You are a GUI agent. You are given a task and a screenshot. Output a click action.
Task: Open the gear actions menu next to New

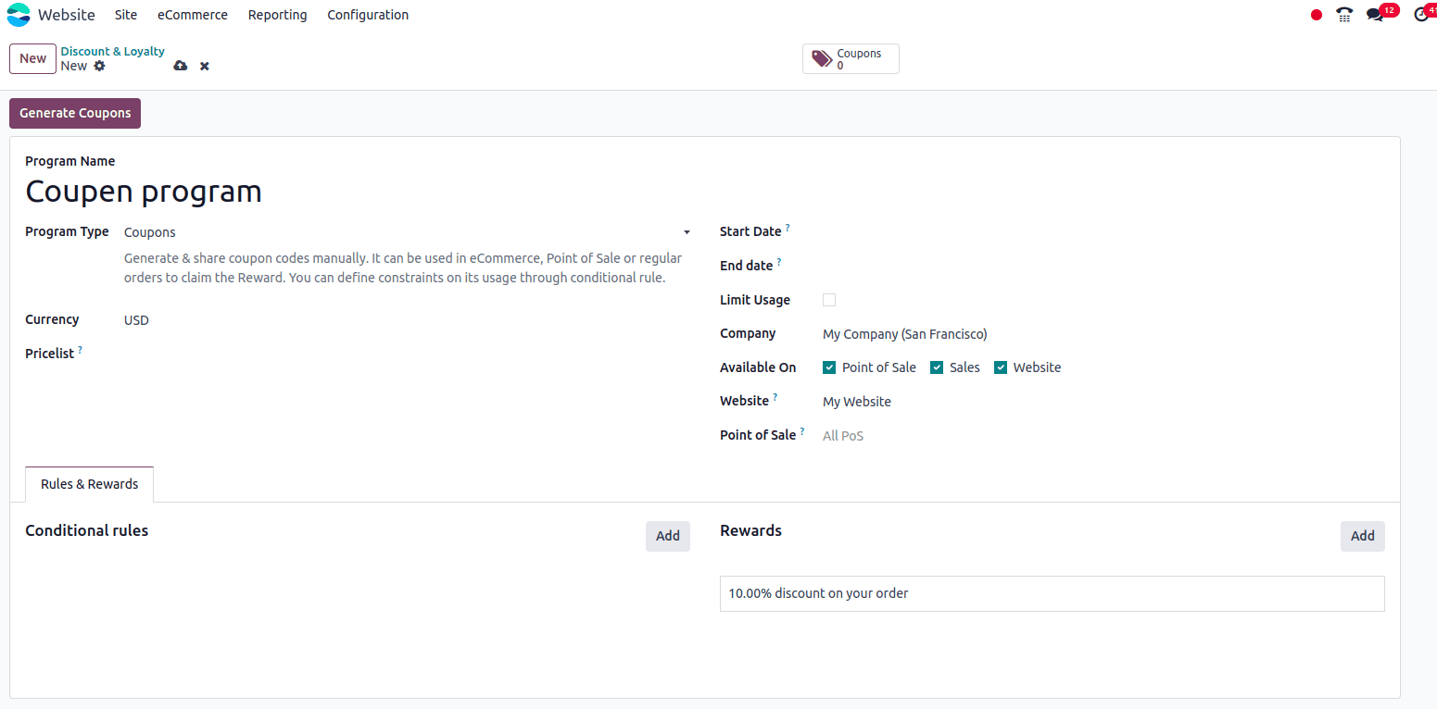pos(99,66)
